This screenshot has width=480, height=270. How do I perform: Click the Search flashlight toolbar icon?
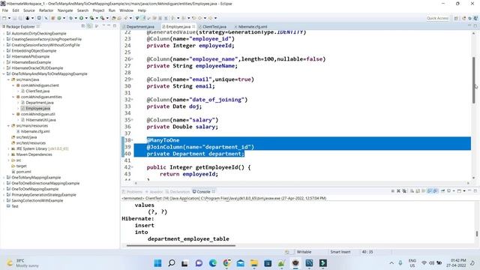tap(125, 18)
